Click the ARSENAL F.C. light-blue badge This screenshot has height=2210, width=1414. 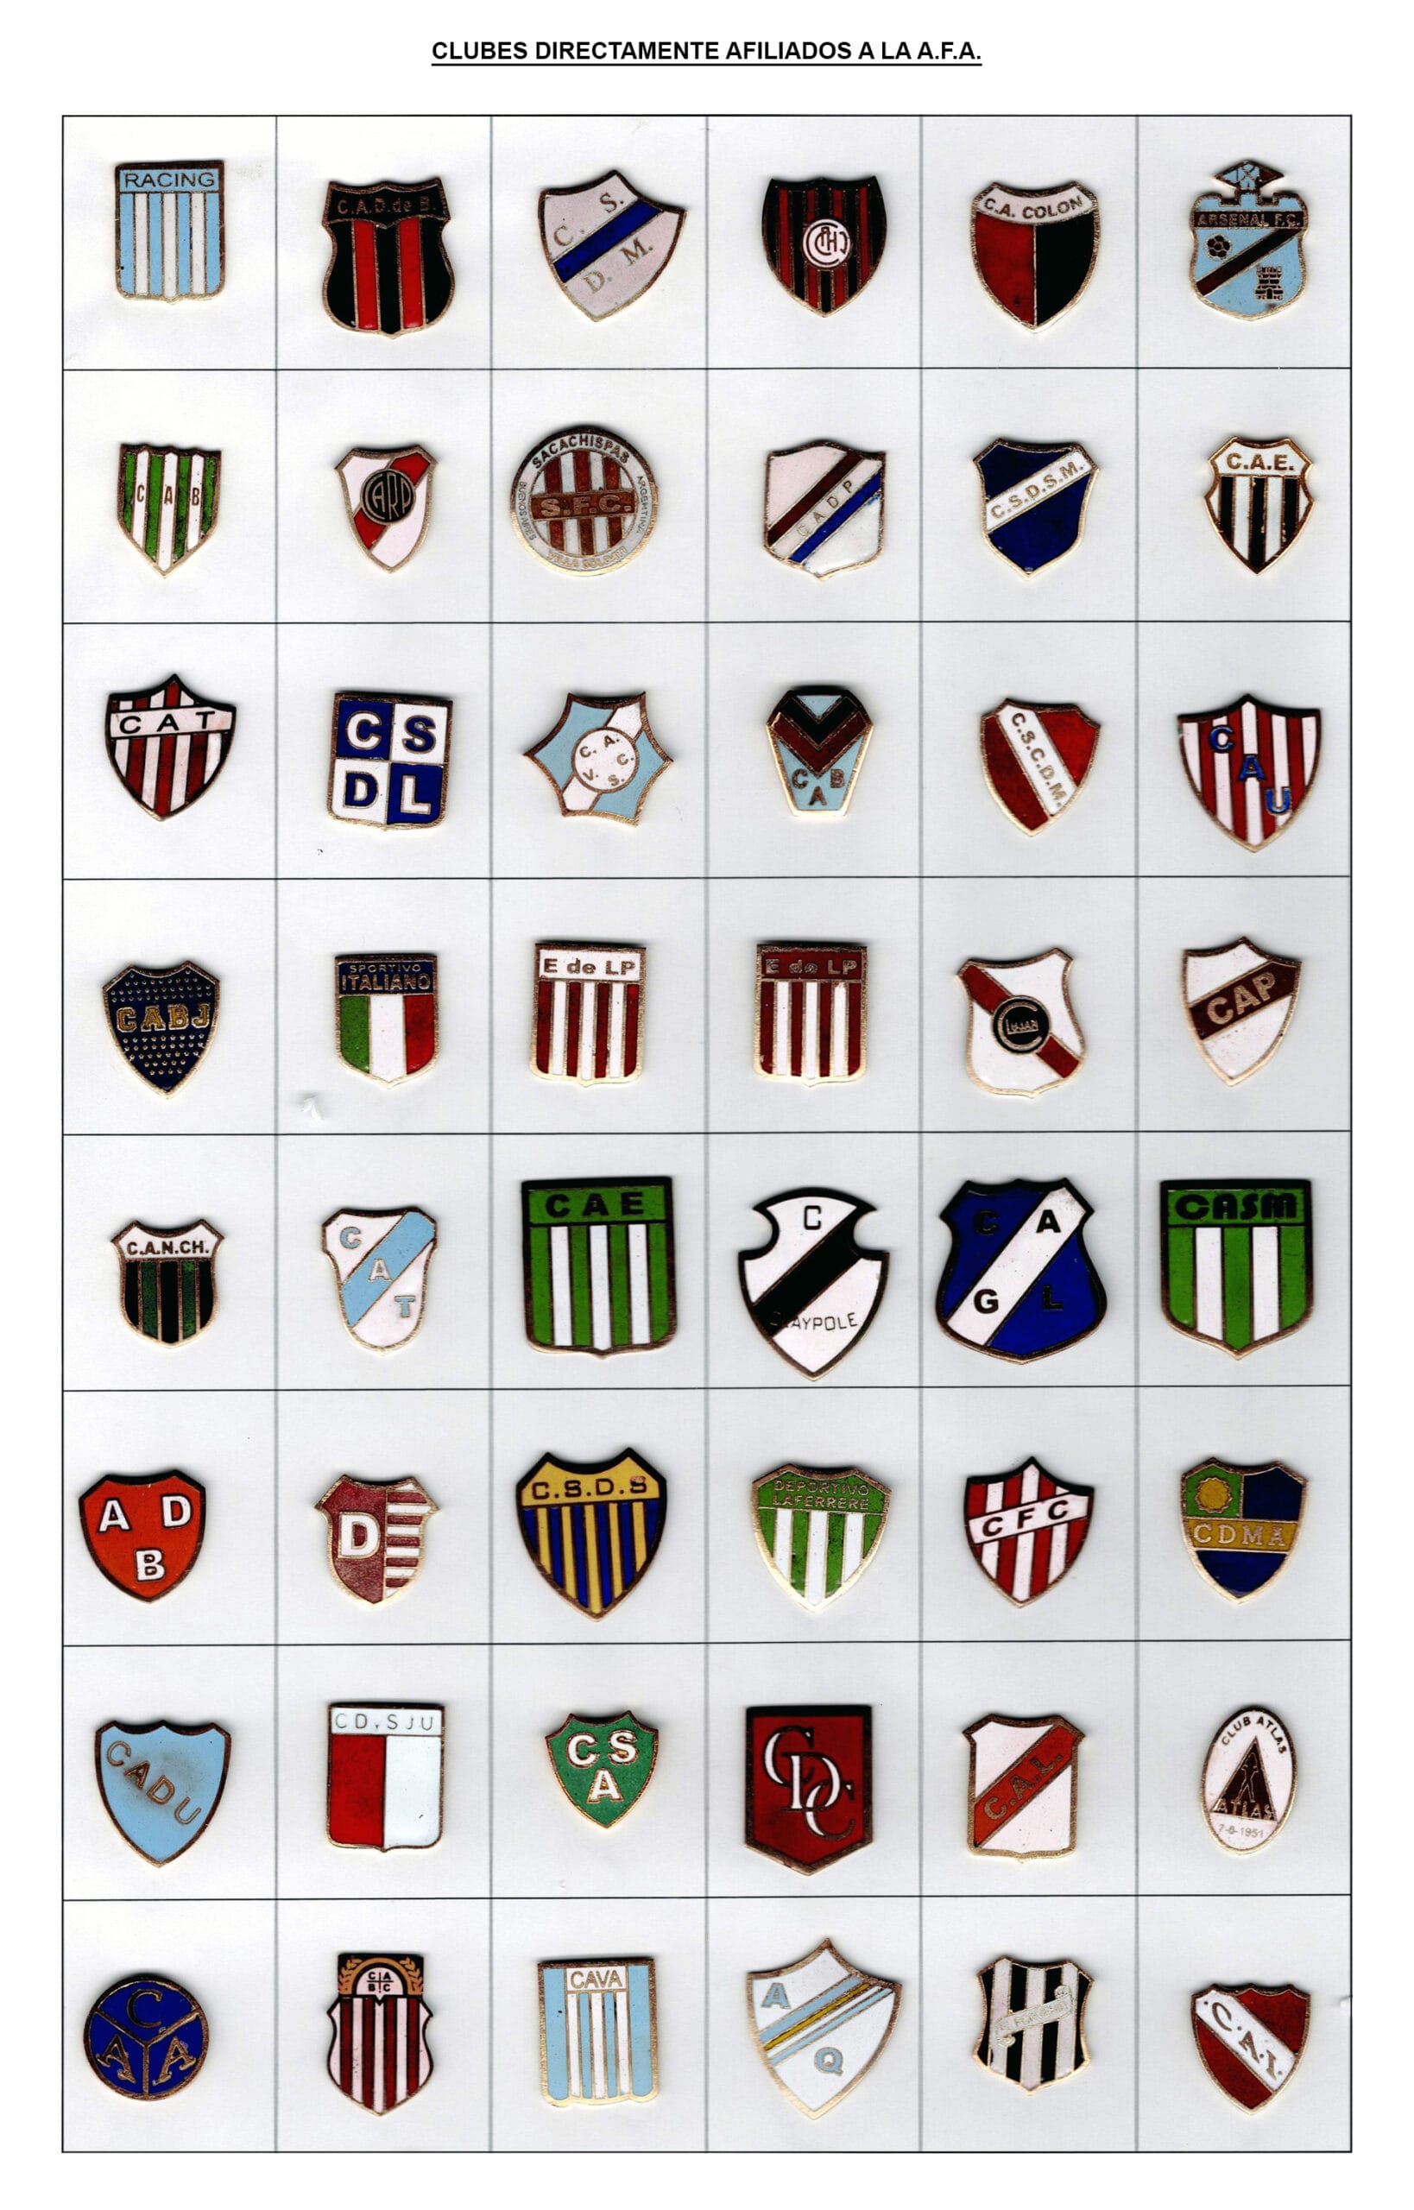(x=1249, y=240)
